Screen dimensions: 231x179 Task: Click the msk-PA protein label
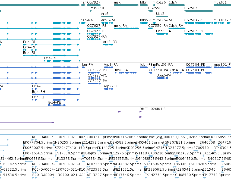coord(122,70)
